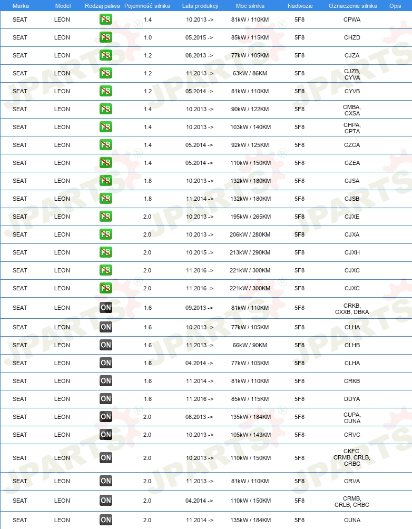The image size is (412, 529).
Task: Click the engine code CZEA
Action: [x=352, y=163]
